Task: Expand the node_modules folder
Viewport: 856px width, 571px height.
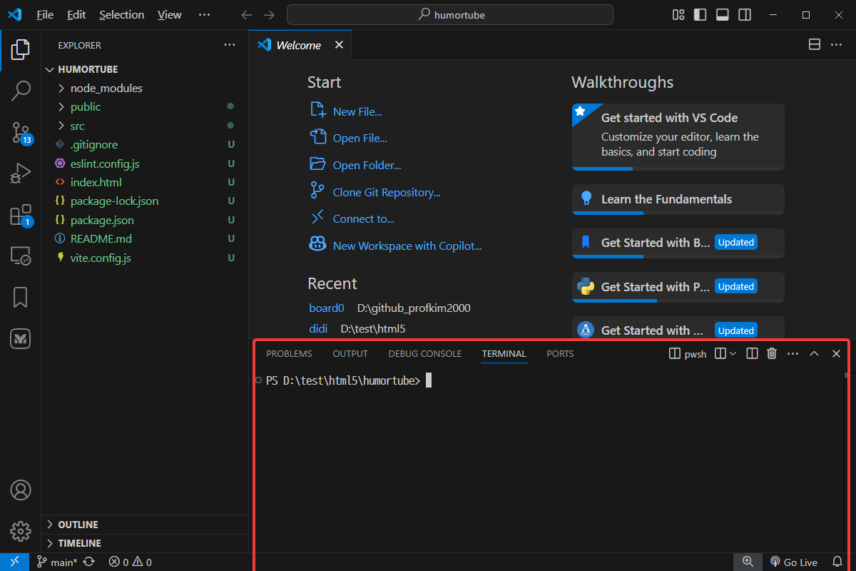Action: 106,88
